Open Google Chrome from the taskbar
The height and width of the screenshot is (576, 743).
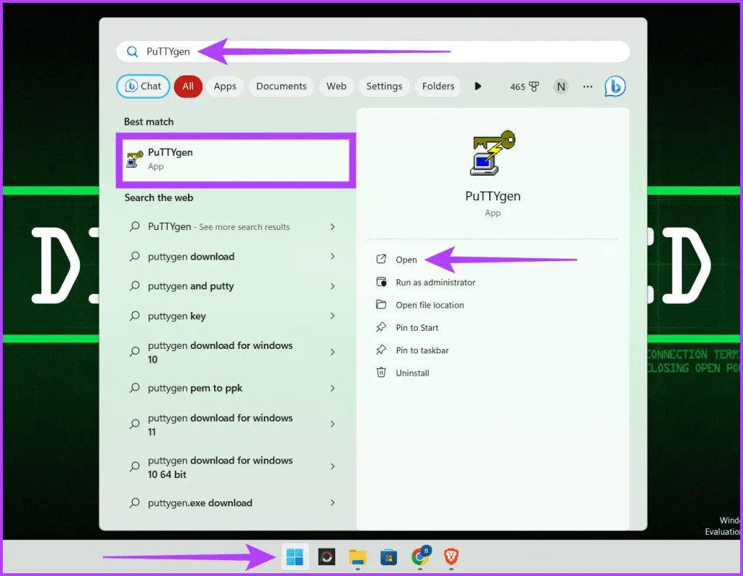coord(421,556)
